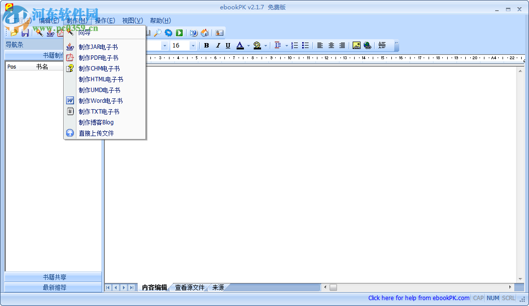Open help via the question mark icon

point(193,32)
